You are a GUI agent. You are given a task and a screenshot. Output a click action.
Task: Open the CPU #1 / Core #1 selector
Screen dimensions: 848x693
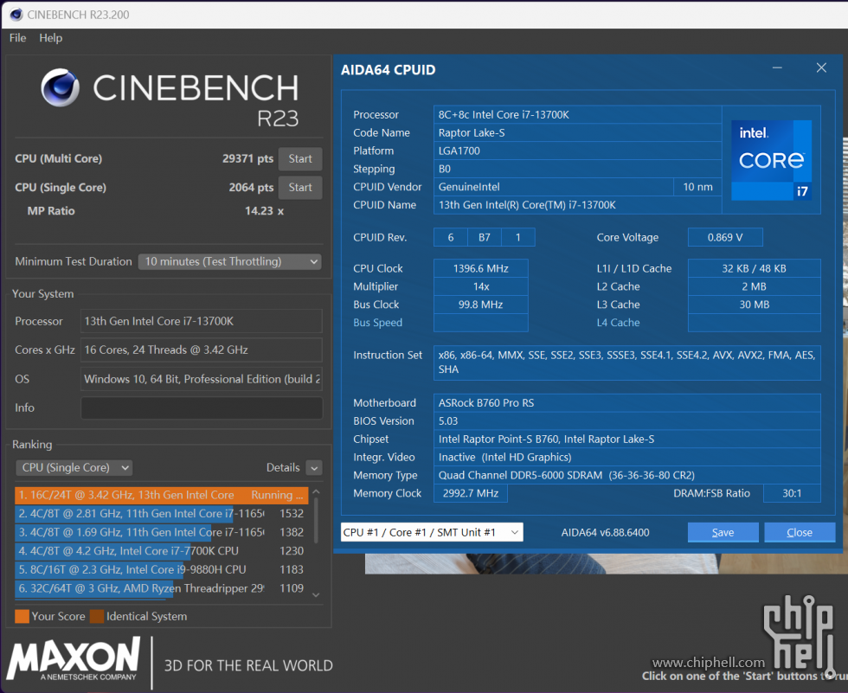click(x=432, y=532)
